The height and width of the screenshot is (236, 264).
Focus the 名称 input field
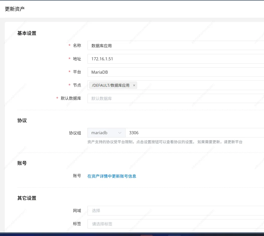click(x=175, y=46)
